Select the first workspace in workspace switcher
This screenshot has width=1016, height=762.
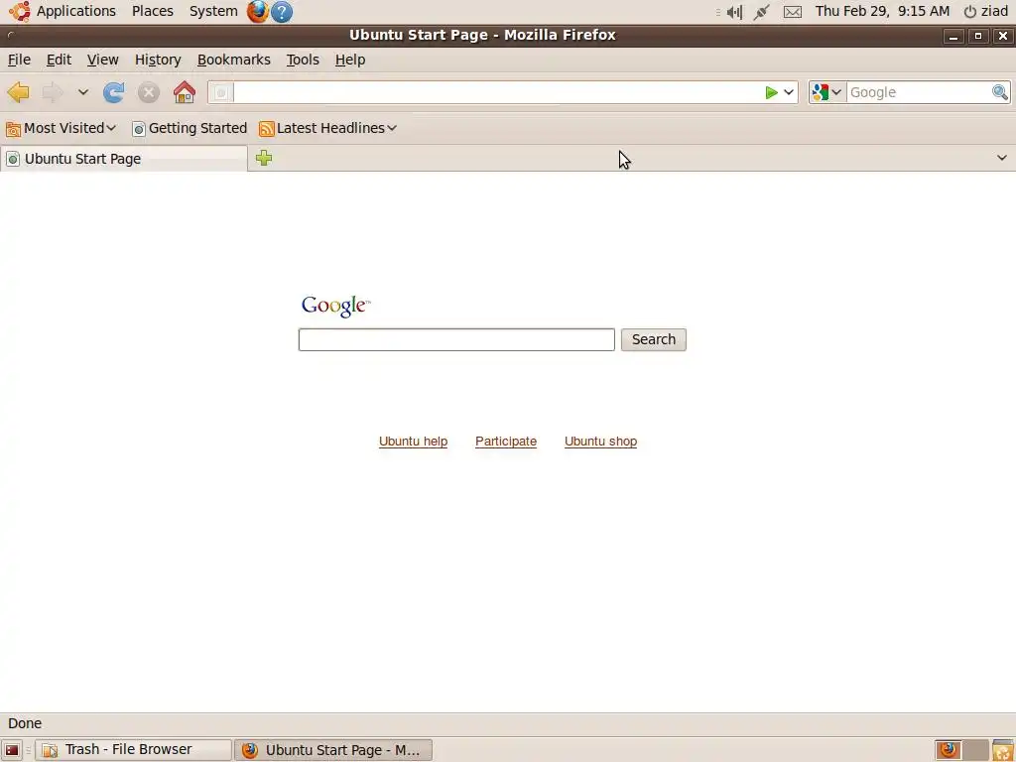(948, 750)
